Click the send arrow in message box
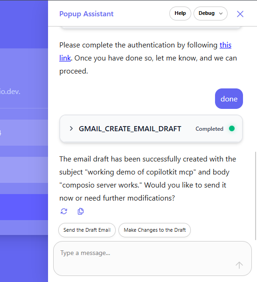The image size is (257, 282). (239, 265)
